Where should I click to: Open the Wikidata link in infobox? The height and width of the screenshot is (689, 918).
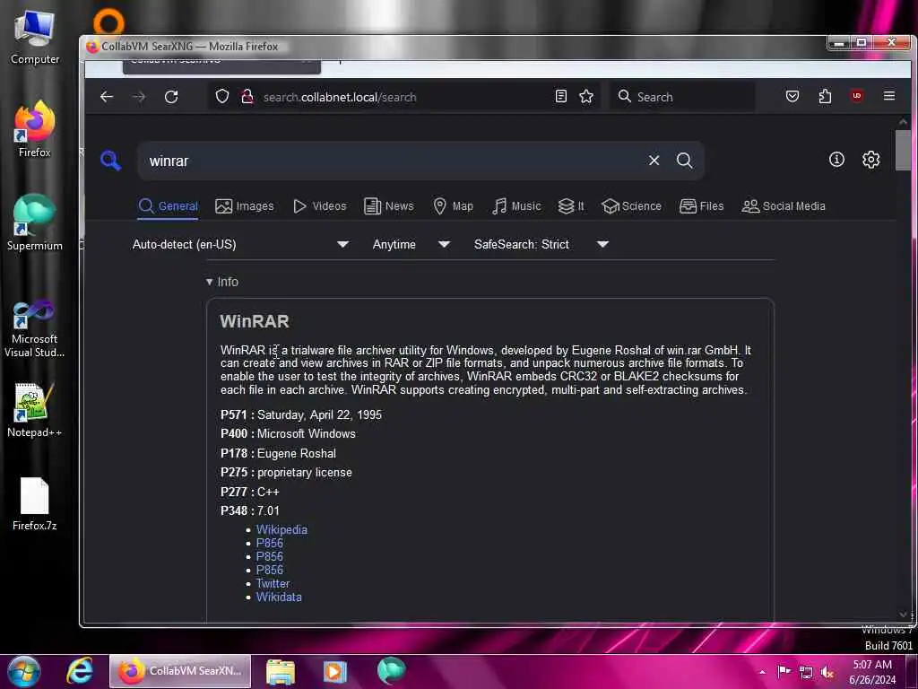[x=280, y=597]
